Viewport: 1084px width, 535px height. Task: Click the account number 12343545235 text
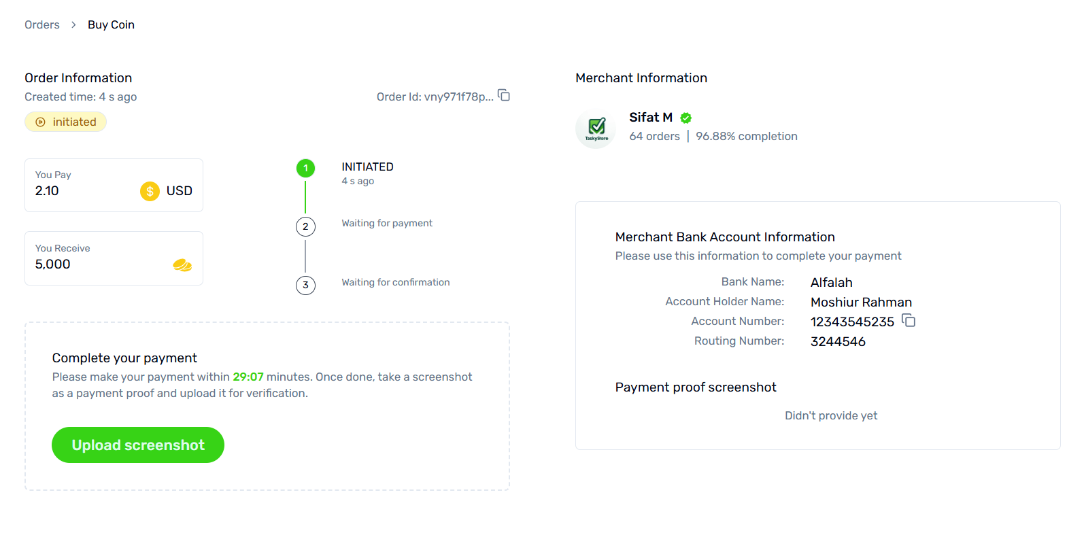point(852,322)
